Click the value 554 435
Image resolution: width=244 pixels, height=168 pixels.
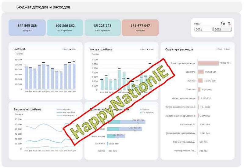(x=203, y=142)
